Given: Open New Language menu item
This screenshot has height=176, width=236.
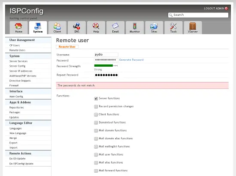Looking at the screenshot, I should [x=18, y=133].
